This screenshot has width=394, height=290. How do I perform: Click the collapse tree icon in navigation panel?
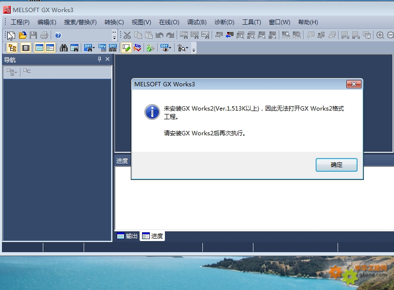(27, 71)
